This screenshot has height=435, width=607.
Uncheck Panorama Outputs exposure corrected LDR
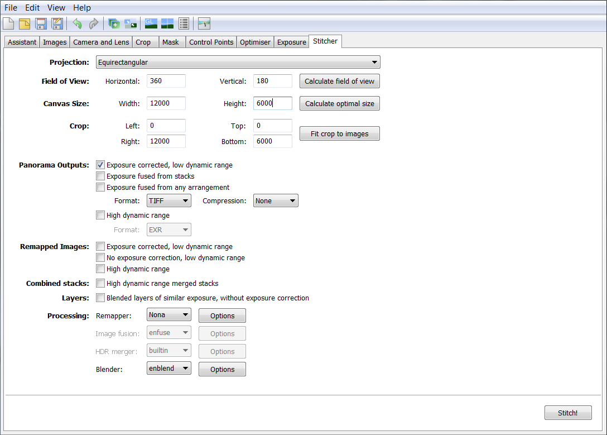100,165
